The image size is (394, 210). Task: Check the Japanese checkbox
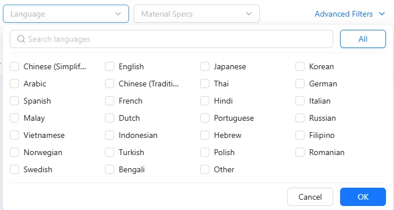click(205, 66)
